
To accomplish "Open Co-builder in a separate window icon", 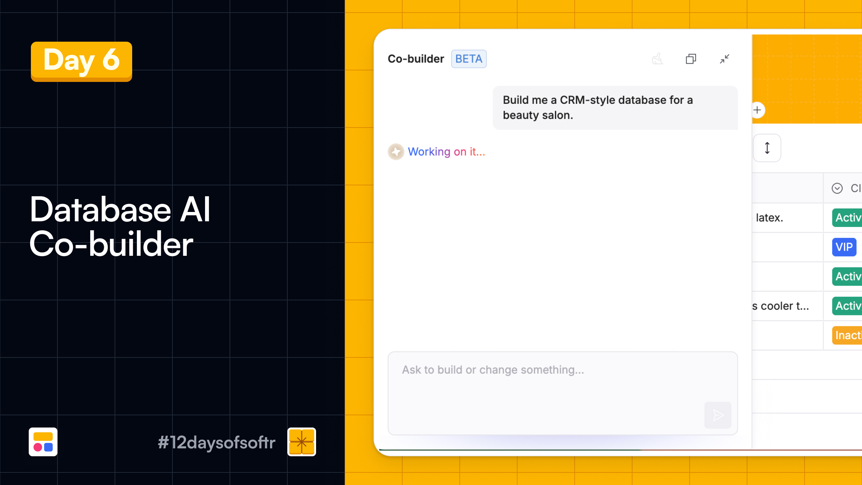I will click(x=691, y=59).
